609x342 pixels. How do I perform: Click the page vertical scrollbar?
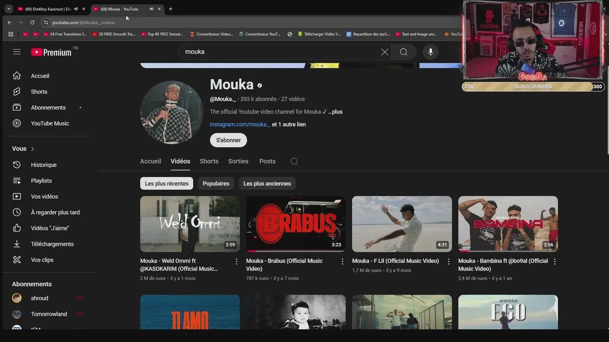(x=607, y=109)
